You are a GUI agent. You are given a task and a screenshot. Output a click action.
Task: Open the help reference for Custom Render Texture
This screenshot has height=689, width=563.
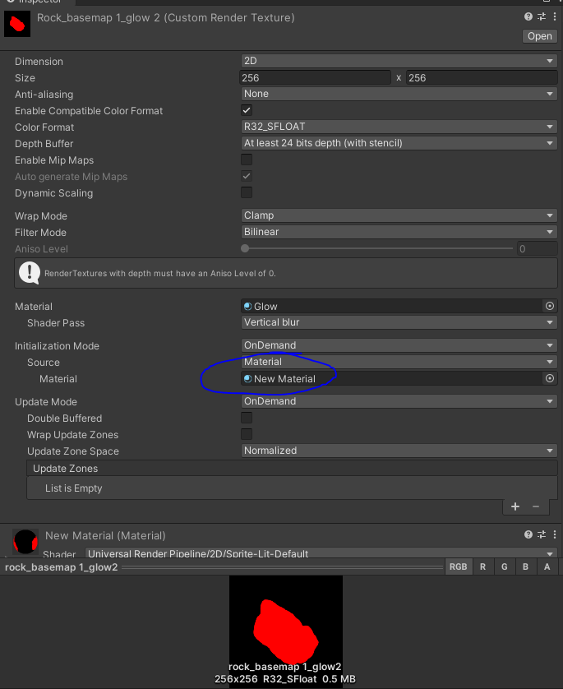(x=528, y=16)
